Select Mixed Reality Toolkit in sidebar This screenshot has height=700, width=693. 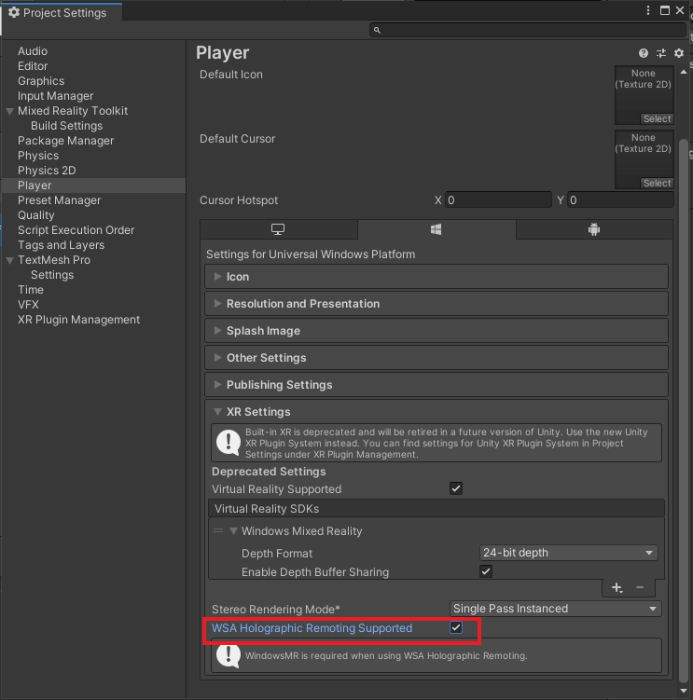(73, 111)
